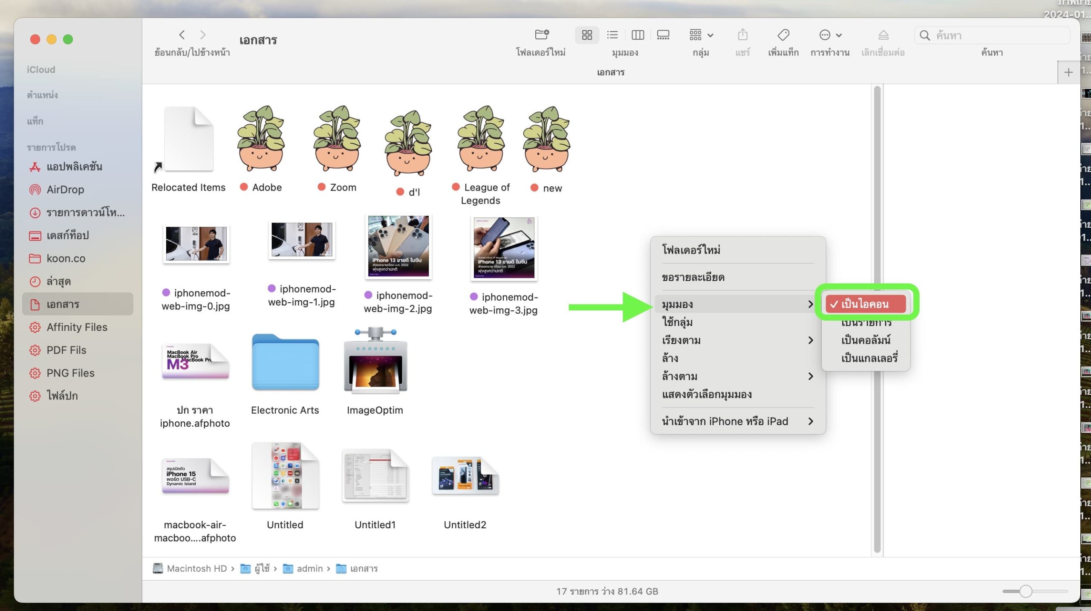Viewport: 1091px width, 611px height.
Task: Switch to gallery view icon
Action: 663,35
